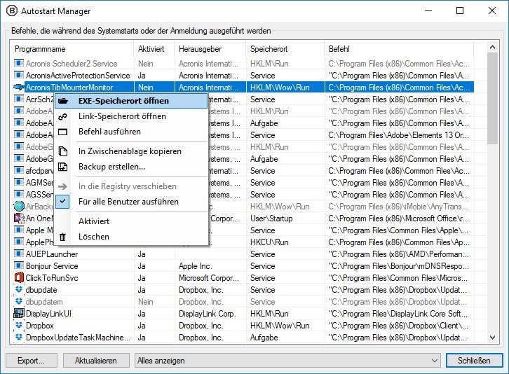Click the copy icon beside In Zwischenablage kopieren

[62, 151]
